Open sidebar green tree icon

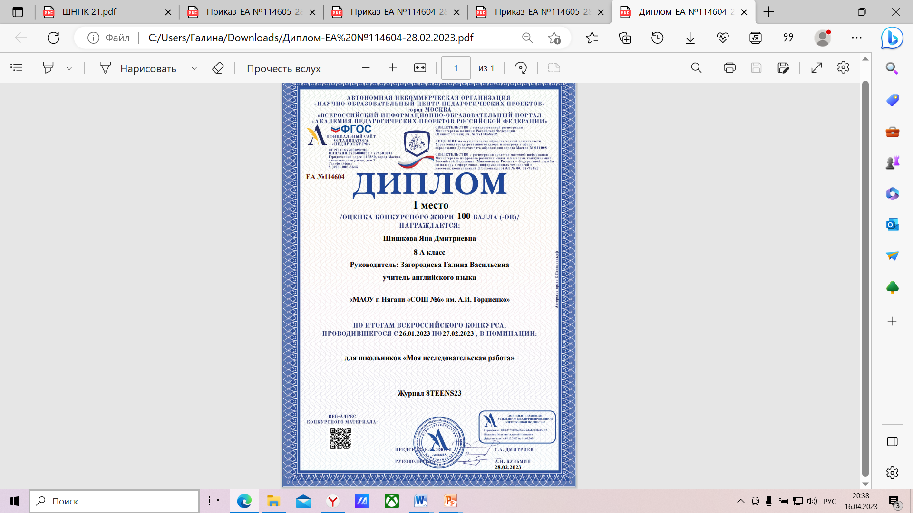pos(892,287)
